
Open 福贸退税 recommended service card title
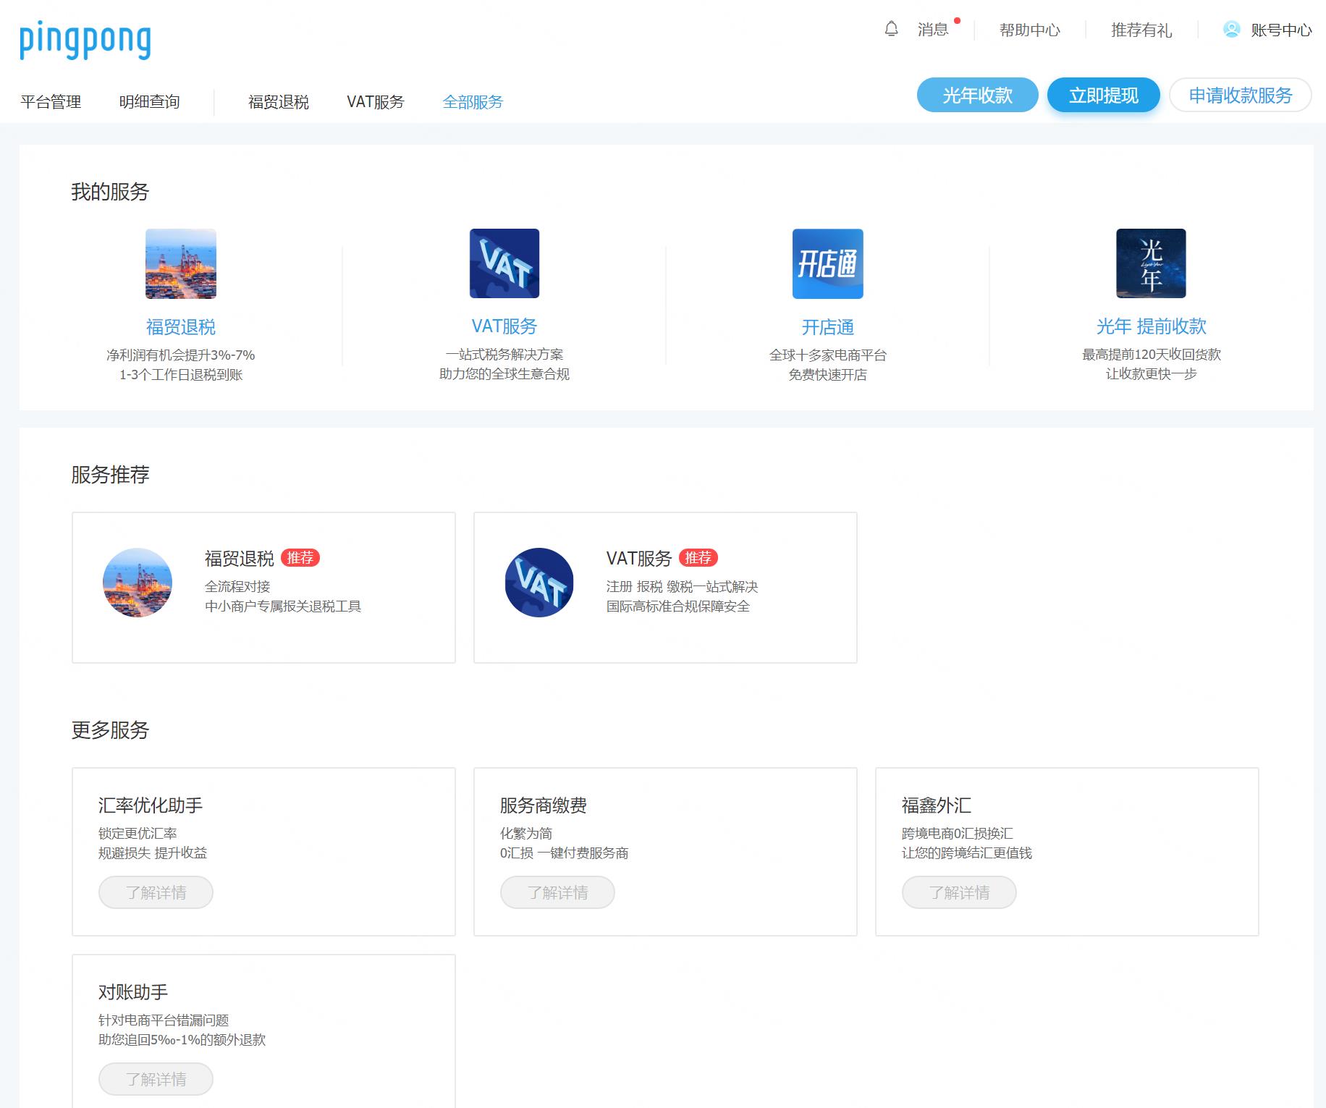240,559
